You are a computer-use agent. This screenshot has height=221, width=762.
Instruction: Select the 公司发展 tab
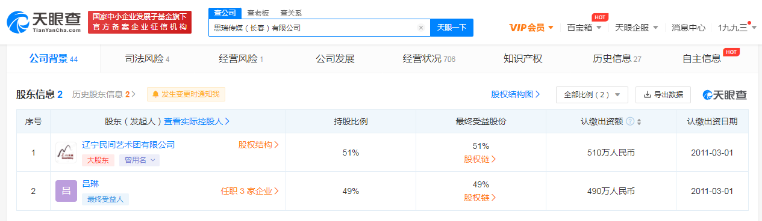pyautogui.click(x=335, y=59)
